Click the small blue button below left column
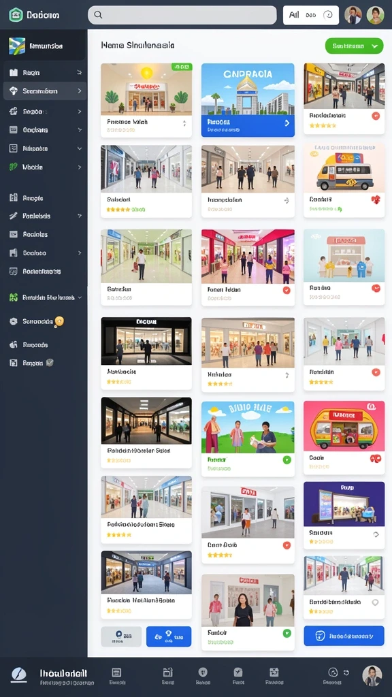The height and width of the screenshot is (697, 392). point(169,636)
